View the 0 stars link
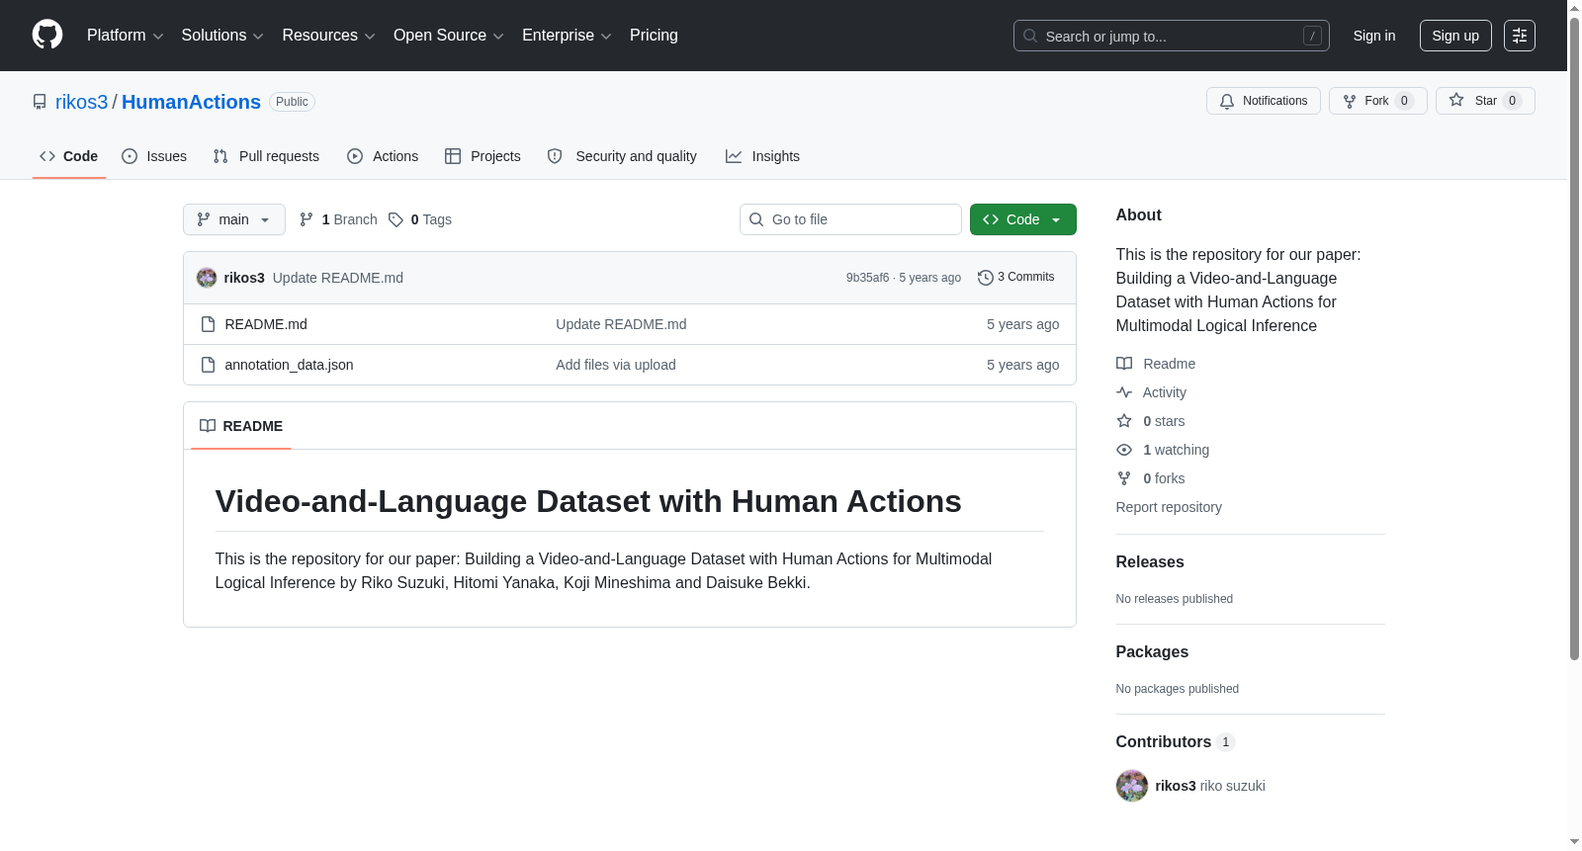This screenshot has height=851, width=1582. pos(1151,421)
